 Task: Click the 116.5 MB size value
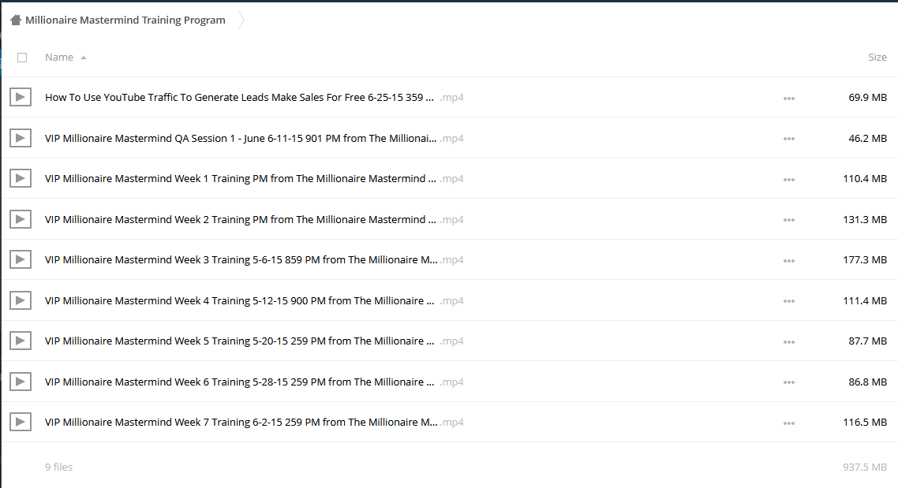[865, 423]
